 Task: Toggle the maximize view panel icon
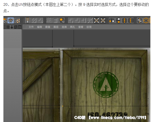(x=20, y=27)
